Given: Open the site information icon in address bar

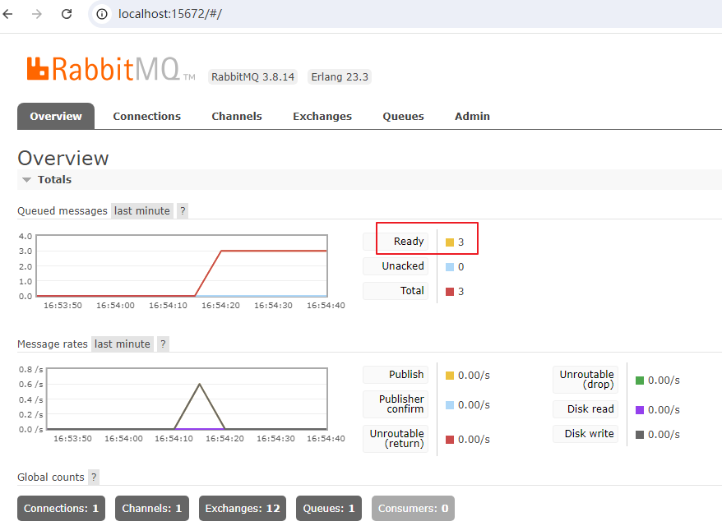Looking at the screenshot, I should pos(102,14).
